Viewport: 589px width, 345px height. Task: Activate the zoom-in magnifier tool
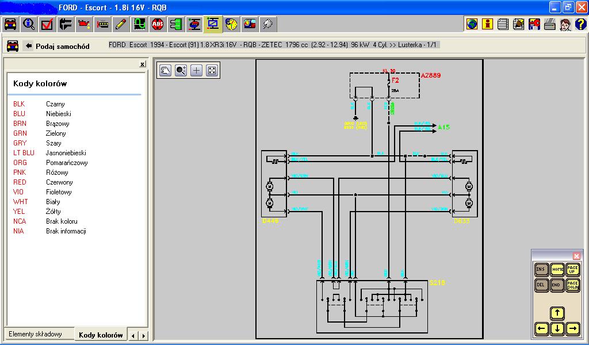(x=181, y=70)
